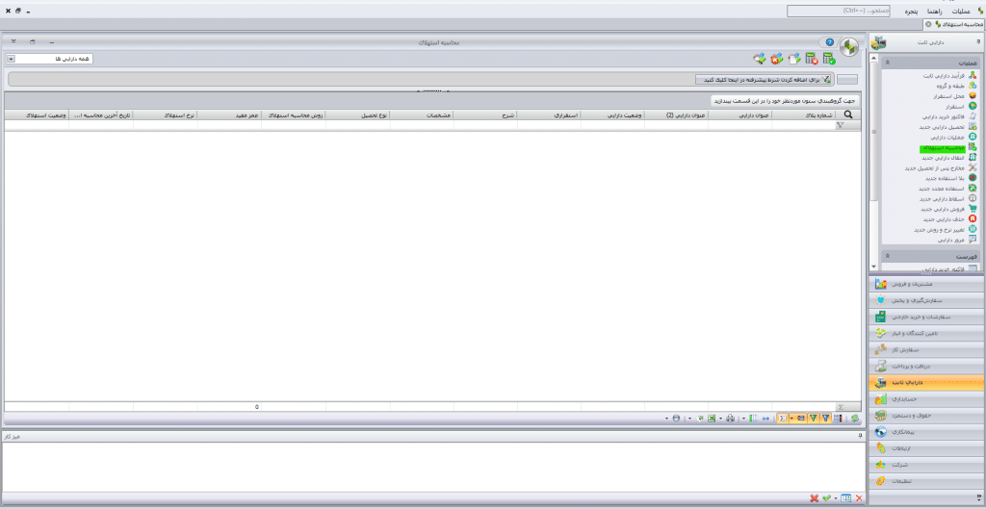Viewport: 986px width, 509px height.
Task: Click the printer icon in grid toolbar
Action: pos(730,418)
